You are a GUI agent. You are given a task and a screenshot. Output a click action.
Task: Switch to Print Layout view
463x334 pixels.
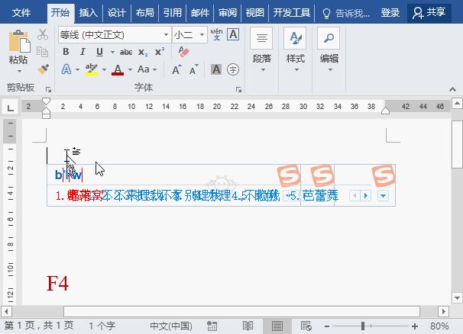click(x=277, y=326)
